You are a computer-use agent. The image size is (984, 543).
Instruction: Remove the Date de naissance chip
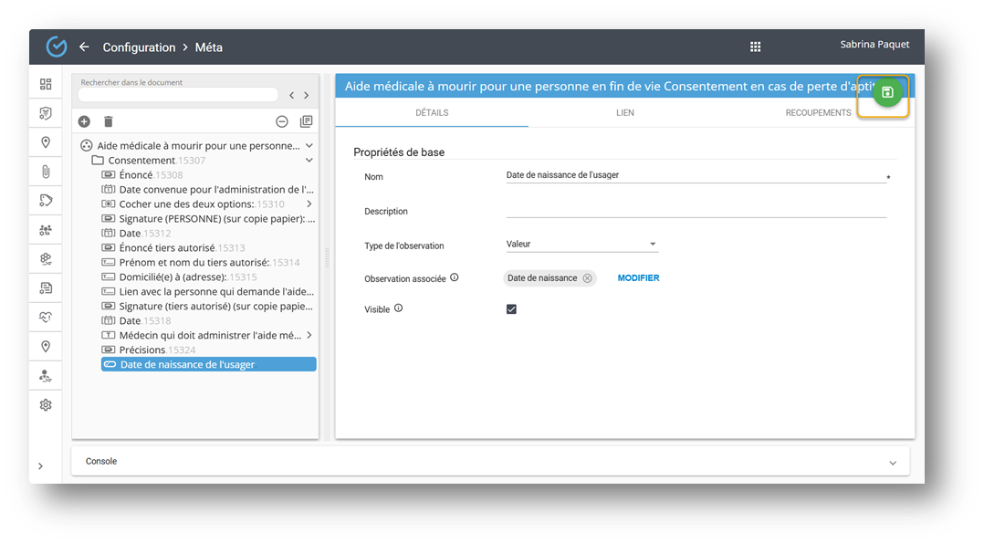click(x=587, y=278)
